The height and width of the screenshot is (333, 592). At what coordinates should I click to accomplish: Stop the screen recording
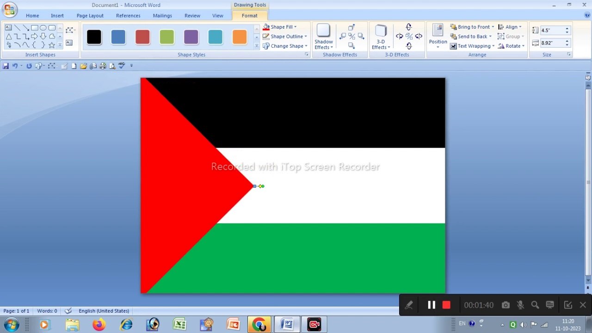tap(446, 305)
